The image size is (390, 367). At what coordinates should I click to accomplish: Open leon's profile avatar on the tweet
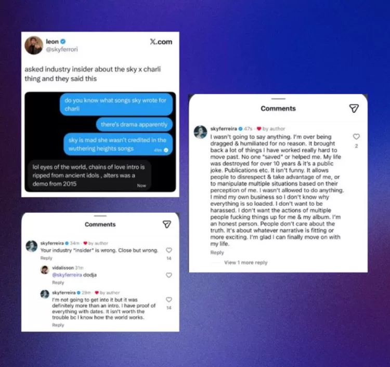click(x=34, y=45)
